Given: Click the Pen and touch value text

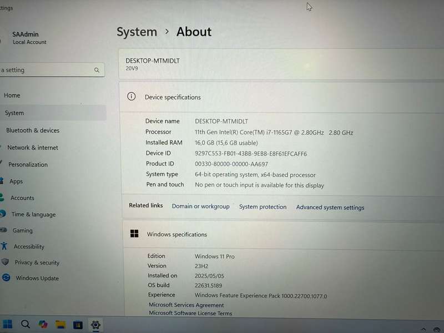Looking at the screenshot, I should coord(259,185).
